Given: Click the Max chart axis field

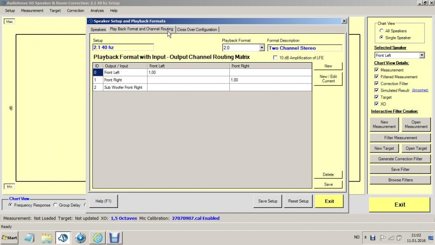Looking at the screenshot, I should pyautogui.click(x=9, y=21).
